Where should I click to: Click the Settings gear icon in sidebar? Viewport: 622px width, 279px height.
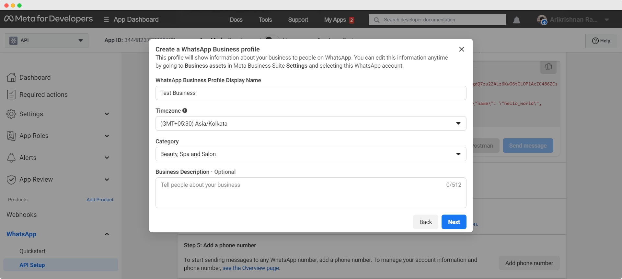pyautogui.click(x=11, y=114)
